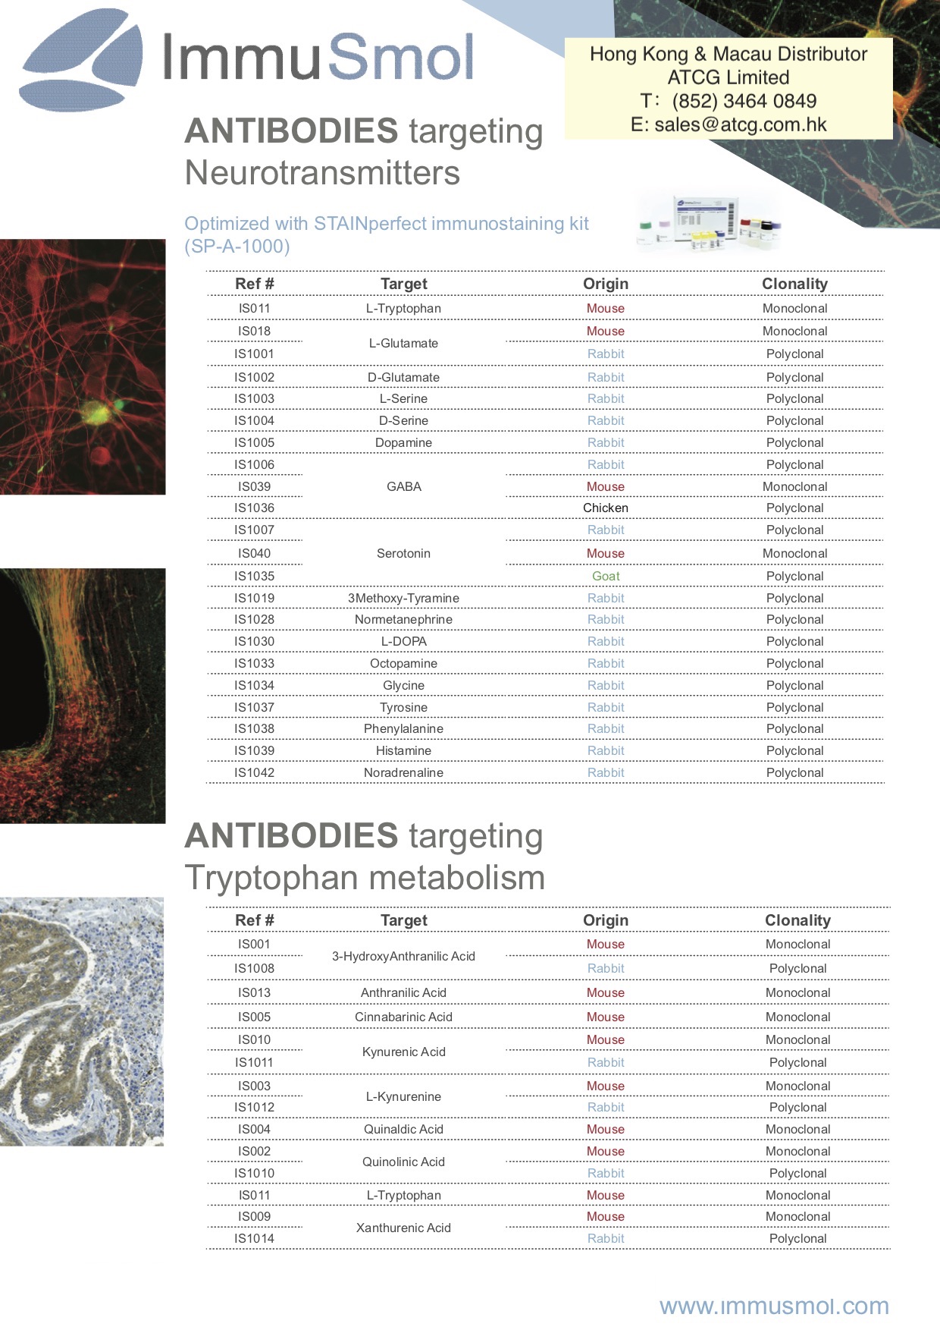The height and width of the screenshot is (1330, 940).
Task: Open the red neuron microscopy image
Action: 83,366
